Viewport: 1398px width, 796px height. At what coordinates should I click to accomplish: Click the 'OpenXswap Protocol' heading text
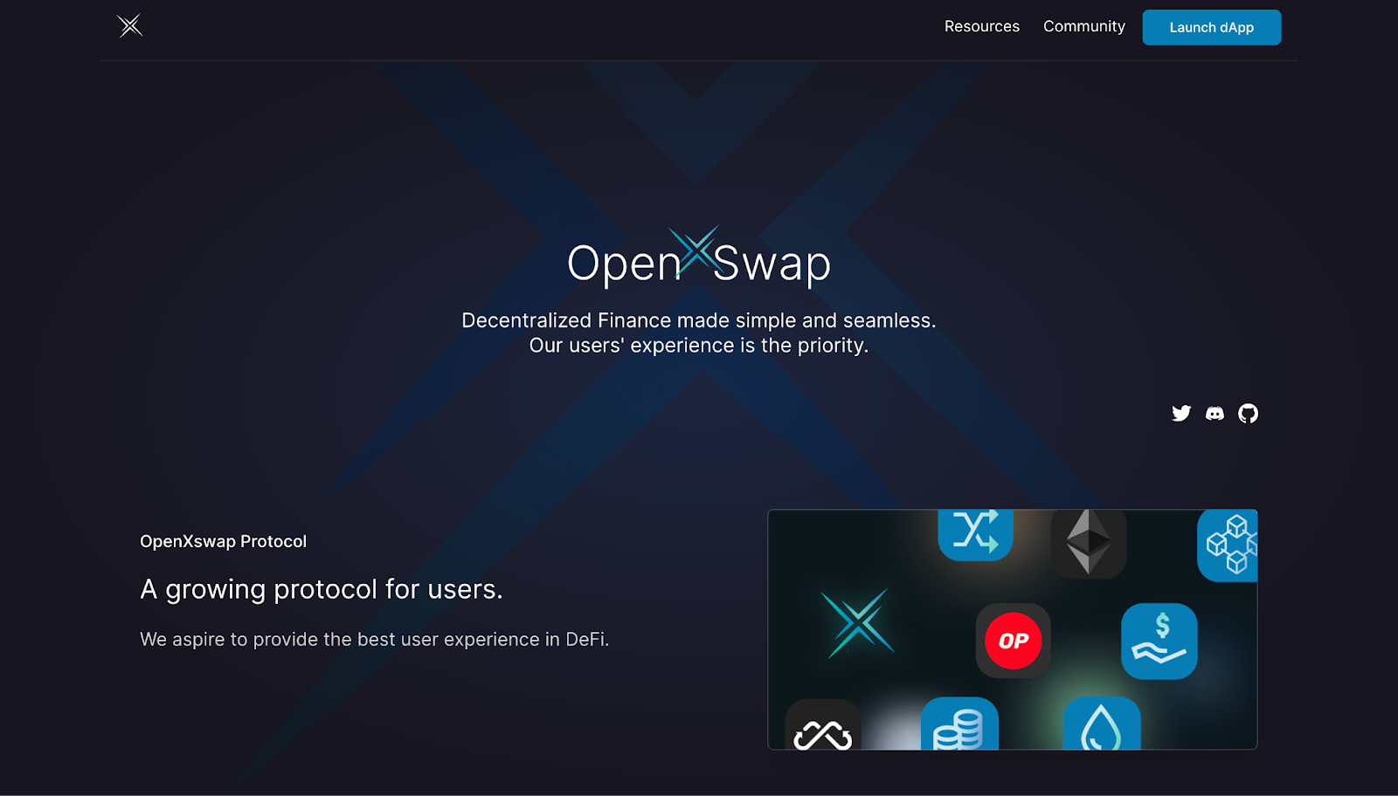coord(223,541)
